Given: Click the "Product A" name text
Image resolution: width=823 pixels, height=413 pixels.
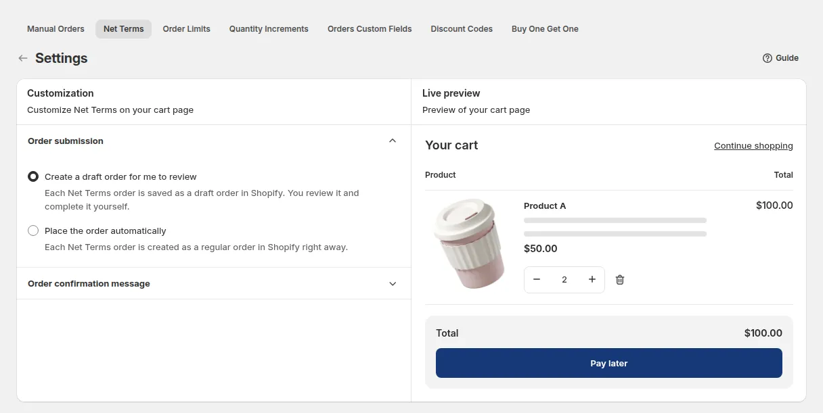Looking at the screenshot, I should pyautogui.click(x=545, y=205).
